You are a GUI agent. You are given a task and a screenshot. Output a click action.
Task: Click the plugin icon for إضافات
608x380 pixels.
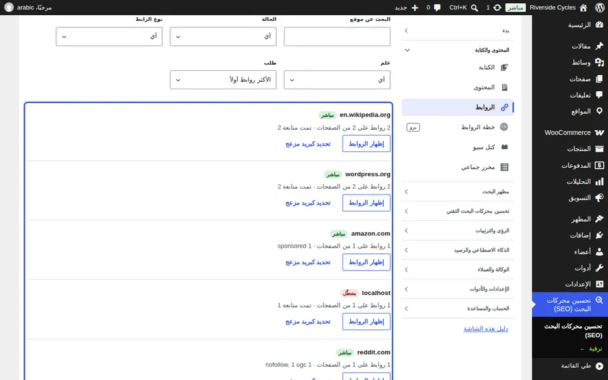[x=600, y=236]
